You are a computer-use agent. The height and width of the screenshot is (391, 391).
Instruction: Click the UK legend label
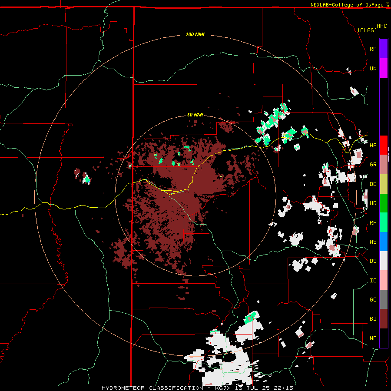point(373,69)
